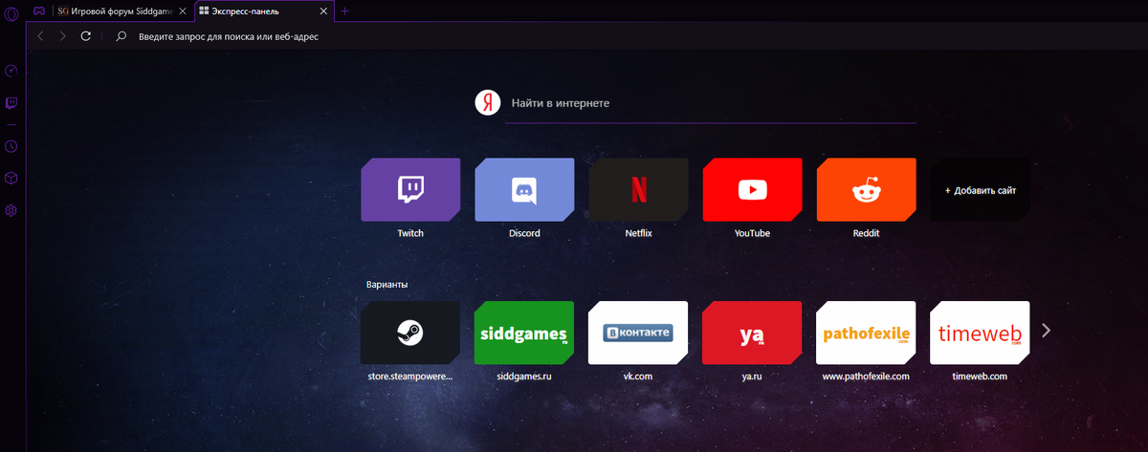Click the YouTube label text
Screen dimensions: 1148x452
click(x=752, y=233)
